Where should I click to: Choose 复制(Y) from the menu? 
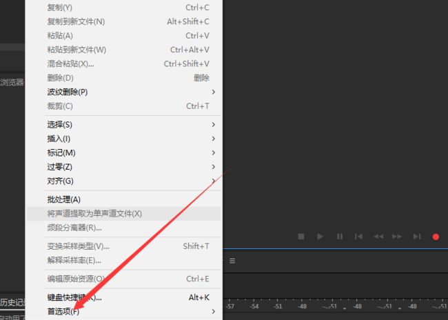point(123,8)
